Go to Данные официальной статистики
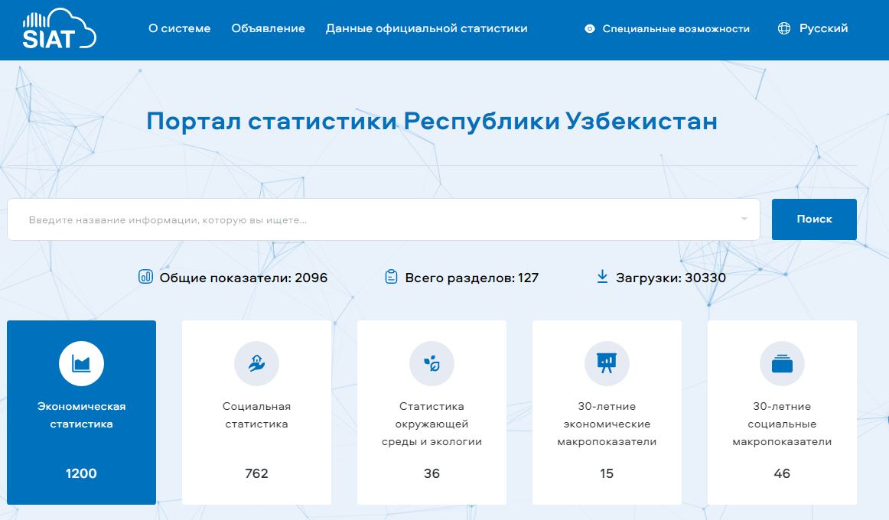This screenshot has height=520, width=889. [x=426, y=28]
